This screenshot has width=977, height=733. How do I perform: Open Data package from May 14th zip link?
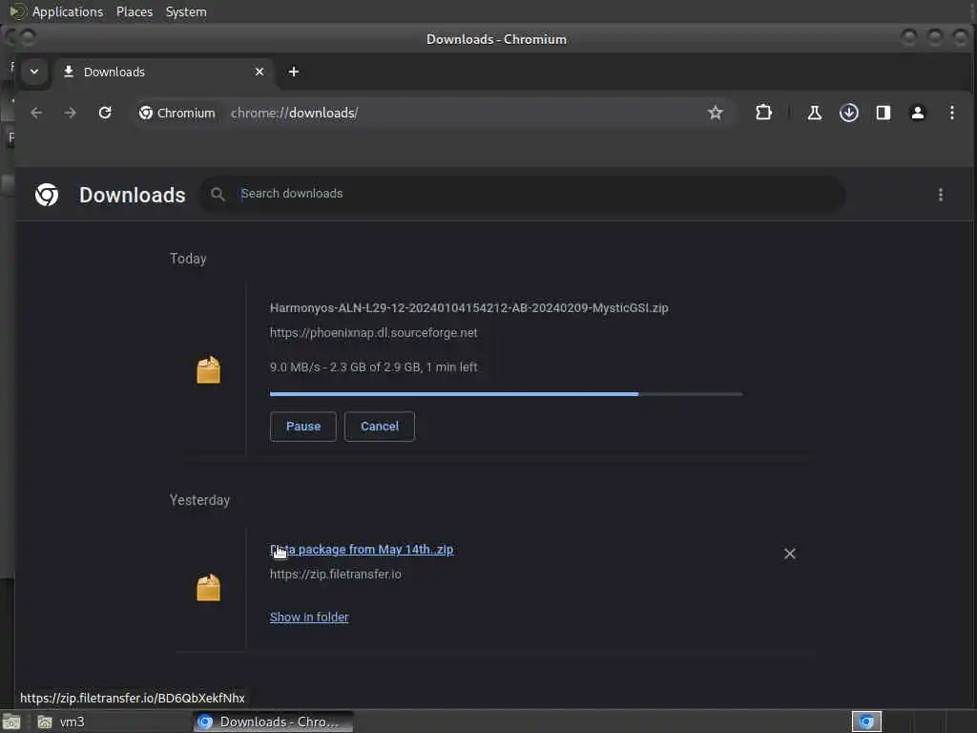(x=362, y=549)
